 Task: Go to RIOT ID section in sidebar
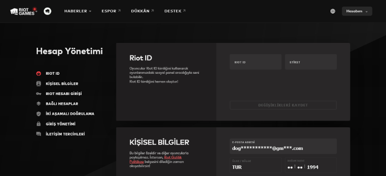point(53,73)
